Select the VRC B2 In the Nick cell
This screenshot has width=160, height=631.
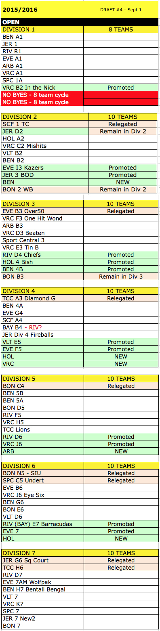(x=42, y=88)
